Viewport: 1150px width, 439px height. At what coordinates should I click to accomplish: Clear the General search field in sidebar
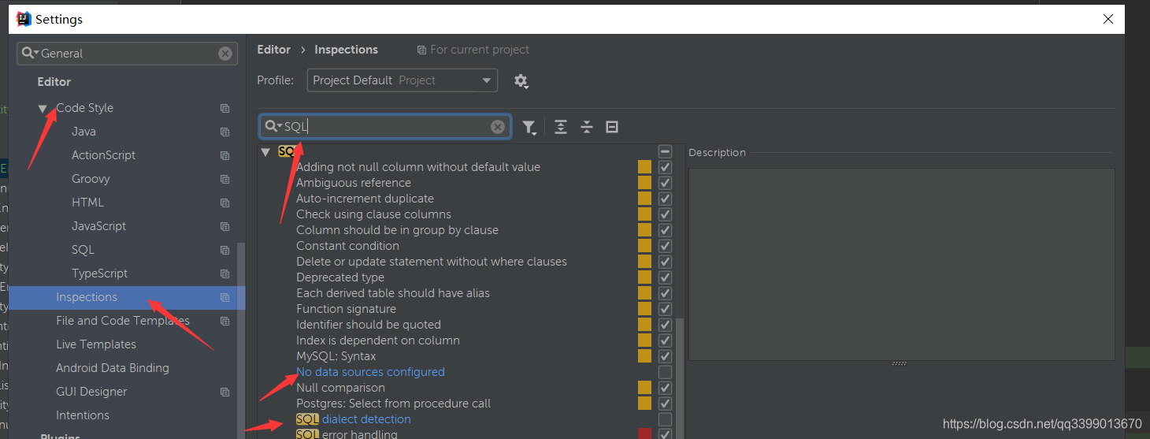225,54
